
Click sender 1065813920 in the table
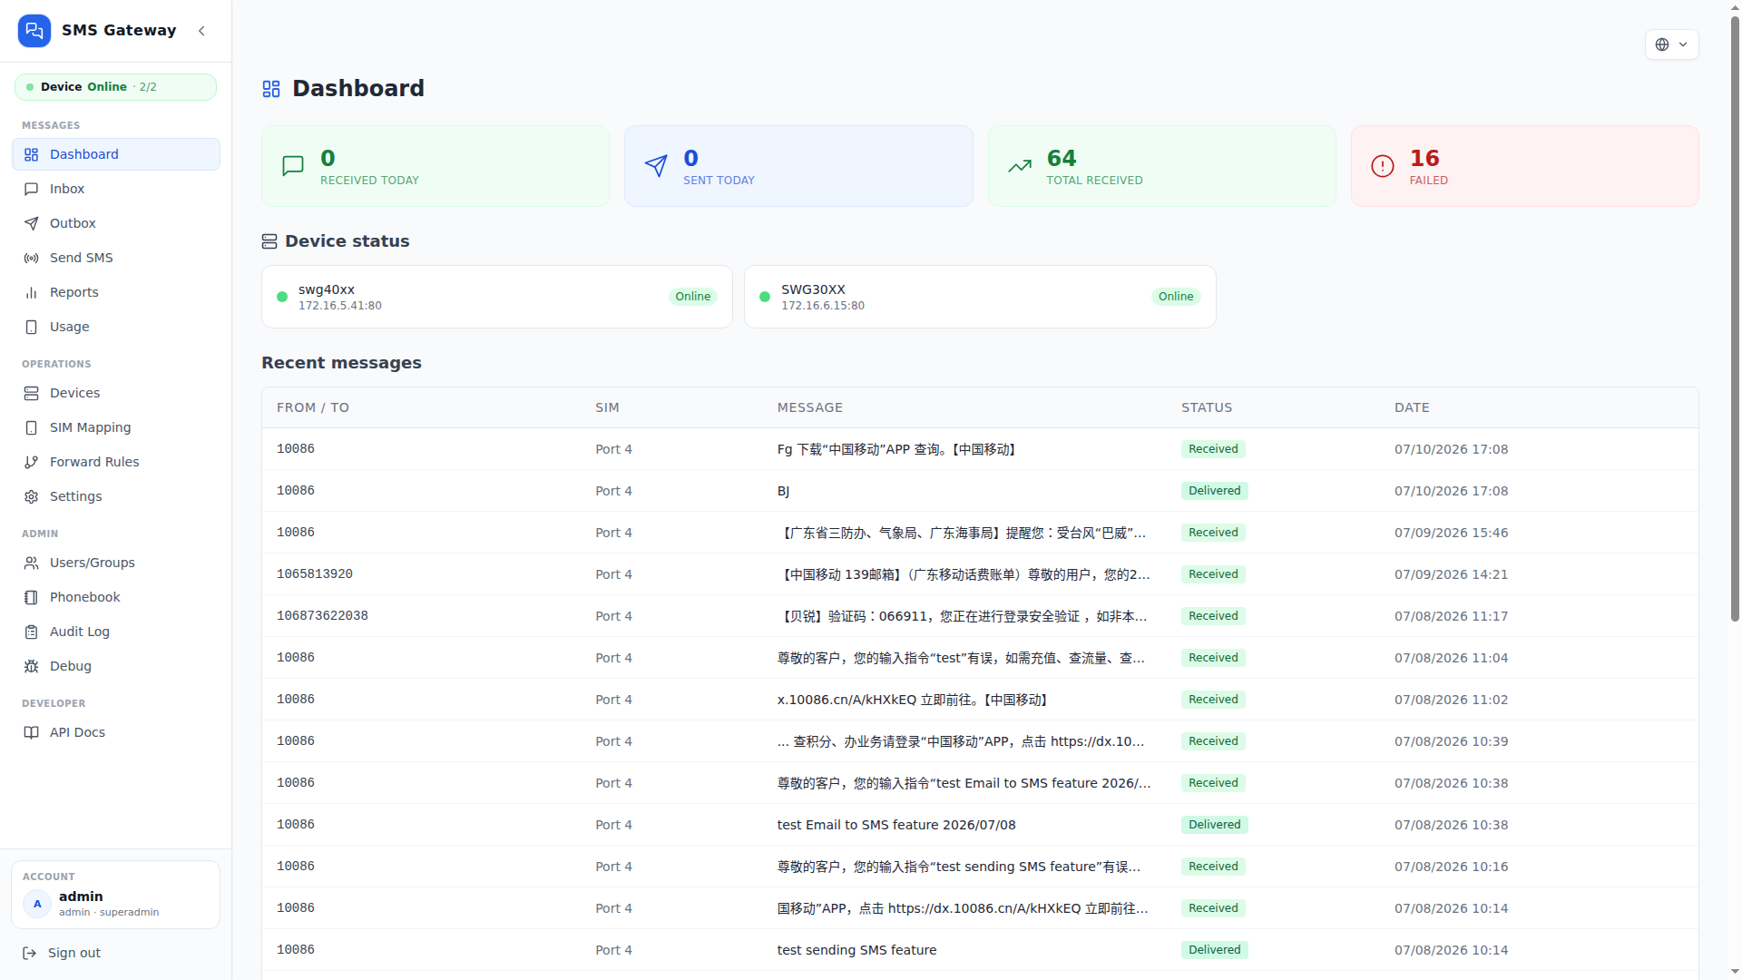315,573
